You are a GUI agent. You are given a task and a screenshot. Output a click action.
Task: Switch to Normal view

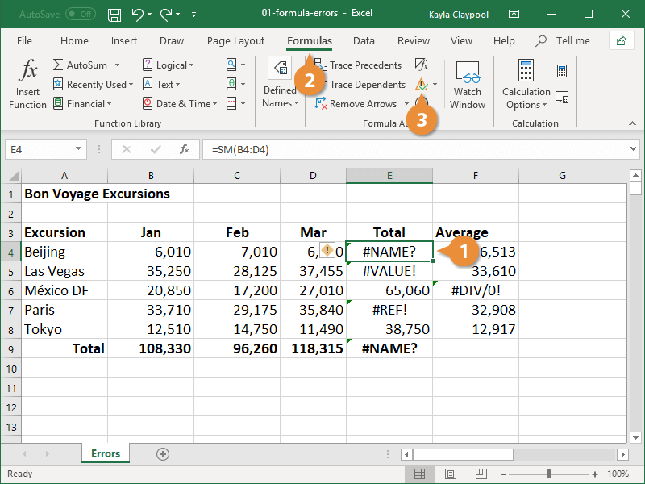tap(419, 474)
